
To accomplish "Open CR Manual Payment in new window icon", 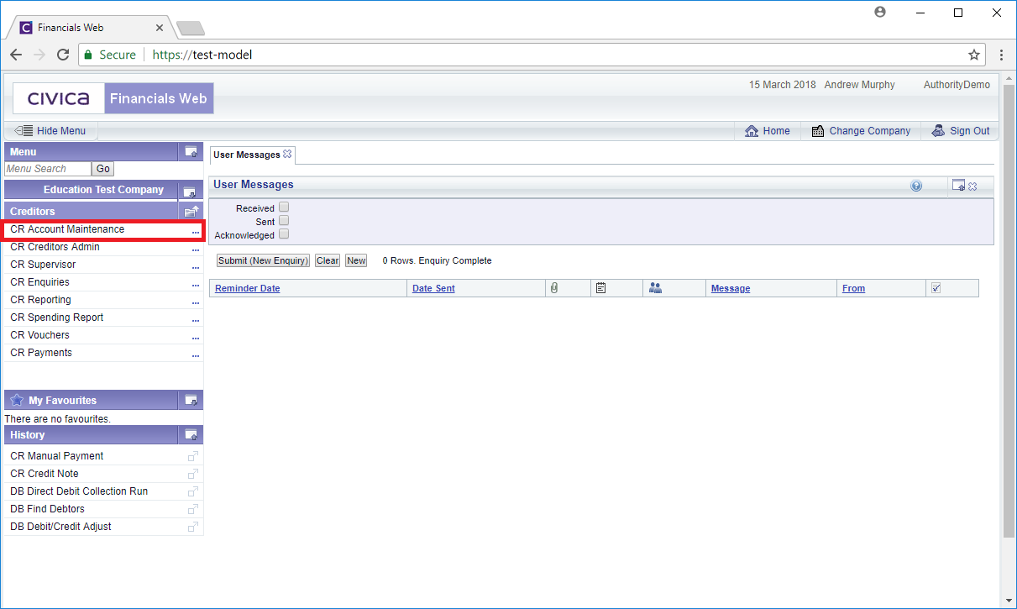I will [x=193, y=456].
